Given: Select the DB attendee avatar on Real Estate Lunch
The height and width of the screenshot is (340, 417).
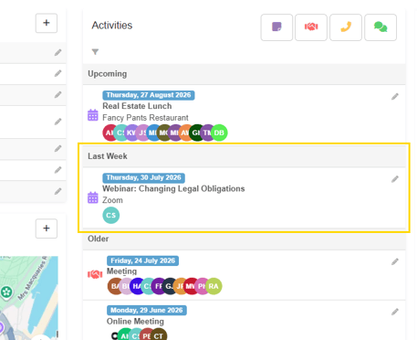Looking at the screenshot, I should pyautogui.click(x=219, y=133).
